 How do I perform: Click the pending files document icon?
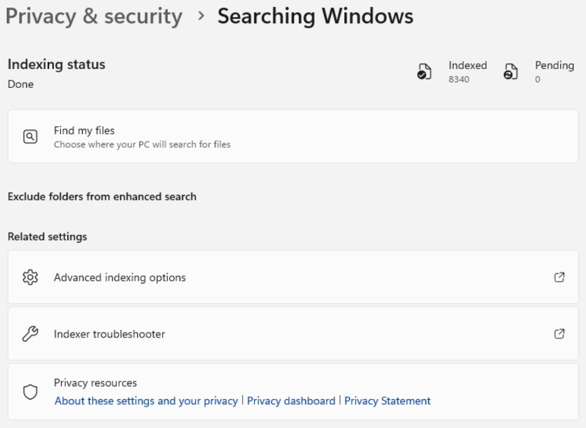[511, 70]
